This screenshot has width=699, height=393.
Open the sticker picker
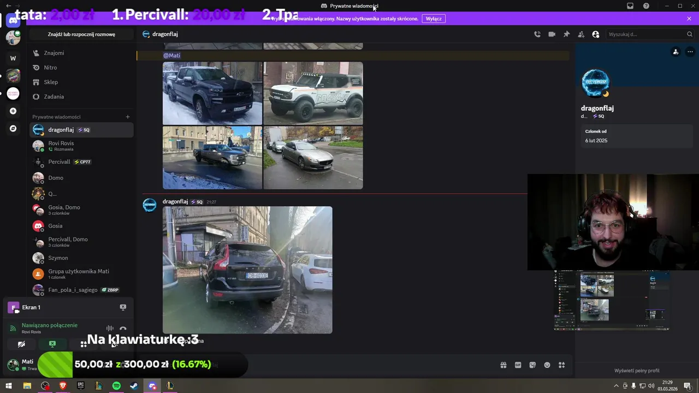coord(532,365)
